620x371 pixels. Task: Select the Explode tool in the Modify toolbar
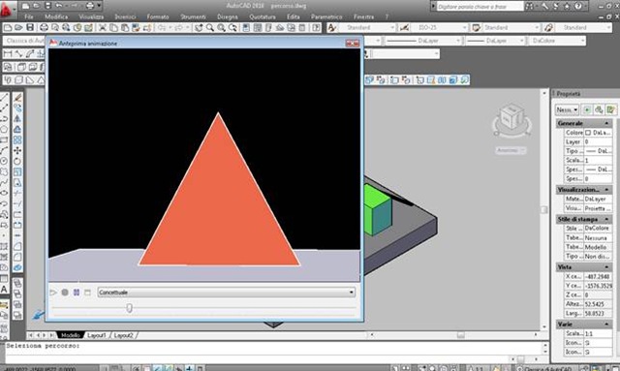[x=17, y=267]
